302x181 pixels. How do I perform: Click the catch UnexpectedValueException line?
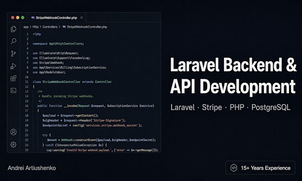(75, 145)
